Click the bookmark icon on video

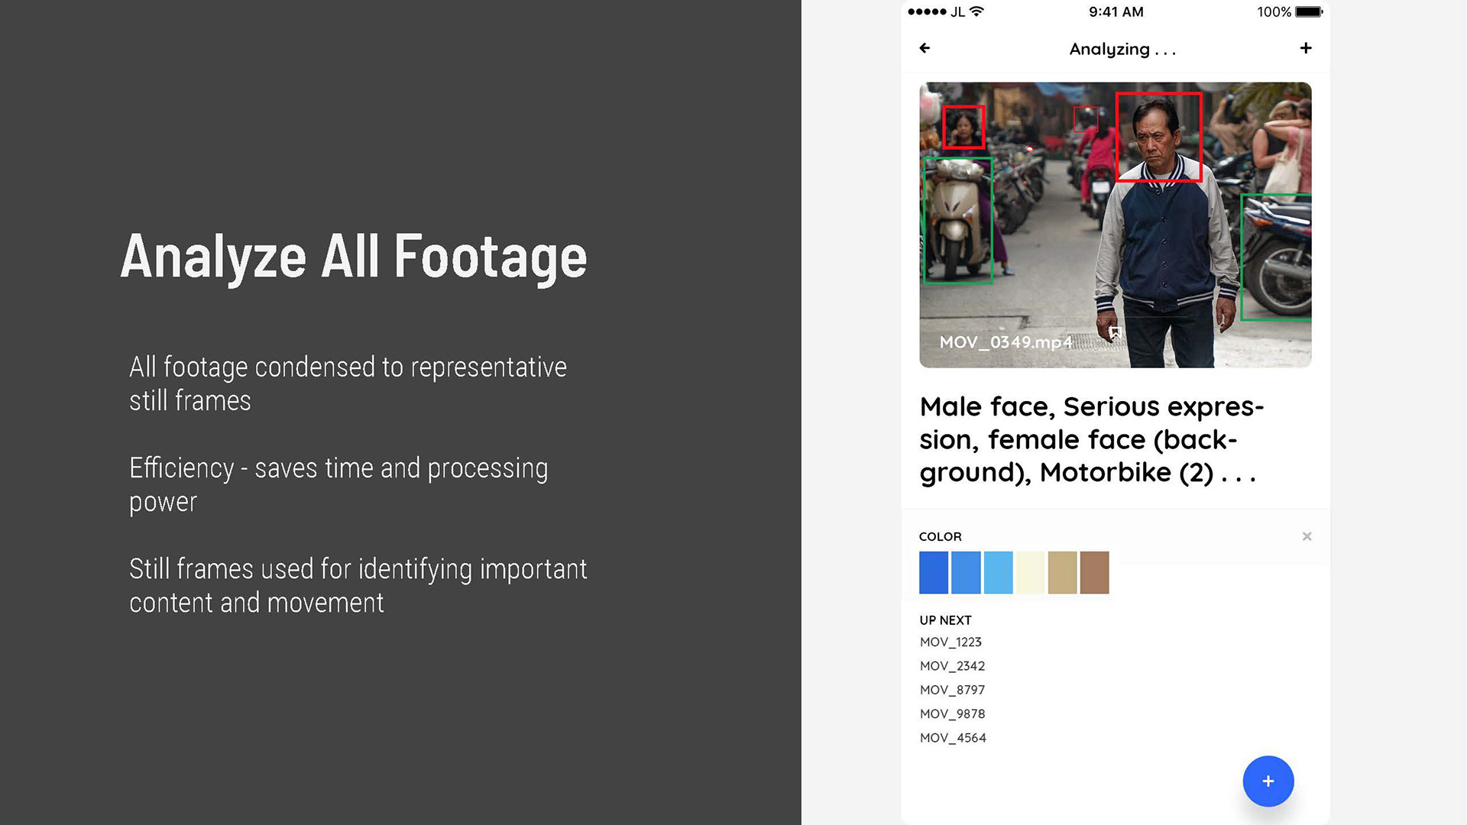tap(1115, 332)
